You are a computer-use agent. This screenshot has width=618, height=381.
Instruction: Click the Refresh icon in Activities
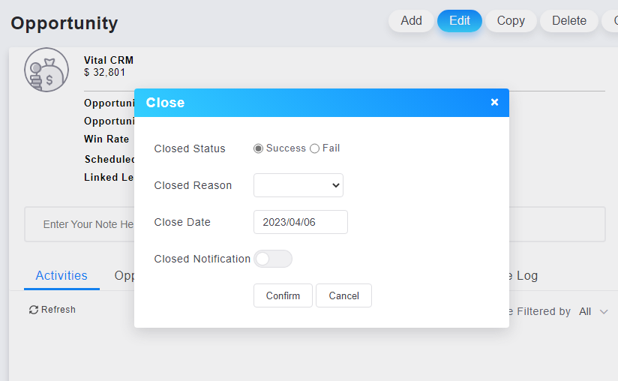coord(34,310)
